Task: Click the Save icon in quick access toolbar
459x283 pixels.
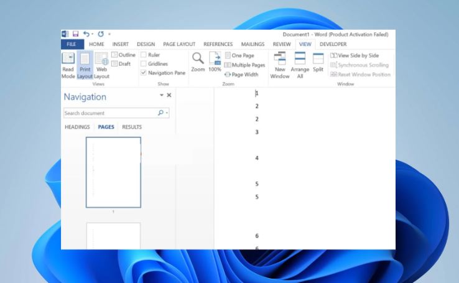Action: [75, 34]
